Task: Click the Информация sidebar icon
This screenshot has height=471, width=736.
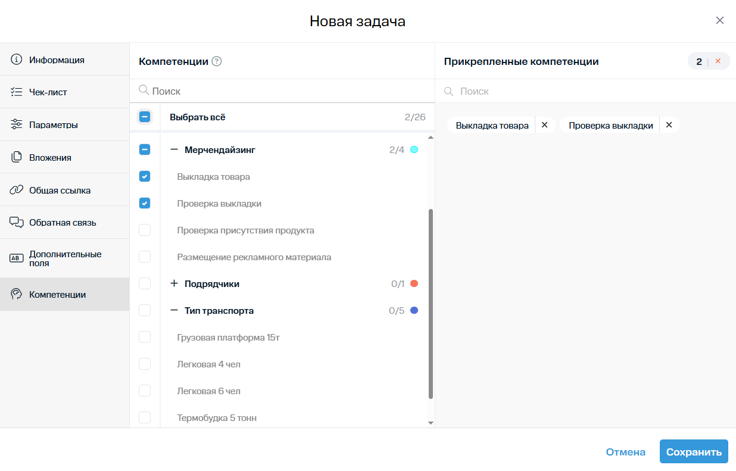Action: coord(17,60)
